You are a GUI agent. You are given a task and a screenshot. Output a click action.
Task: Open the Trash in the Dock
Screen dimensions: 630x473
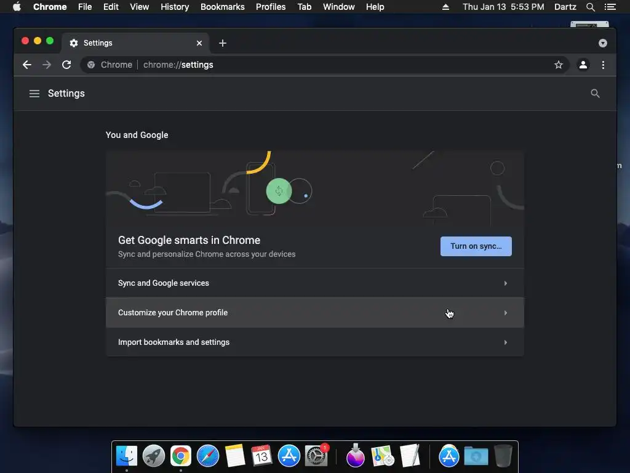503,456
